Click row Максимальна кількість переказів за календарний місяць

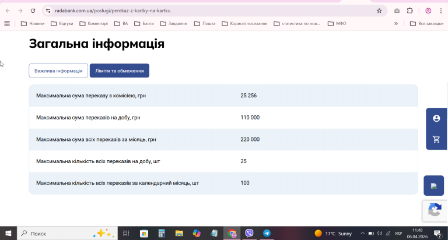click(x=223, y=183)
